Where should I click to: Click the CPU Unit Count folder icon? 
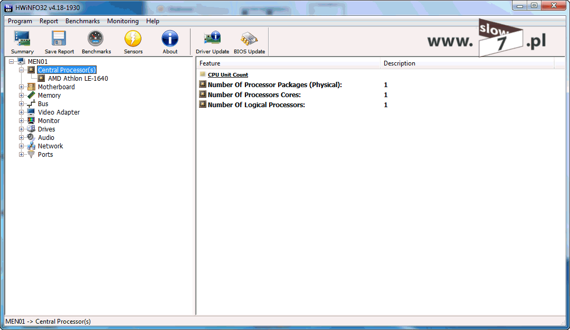pyautogui.click(x=203, y=74)
